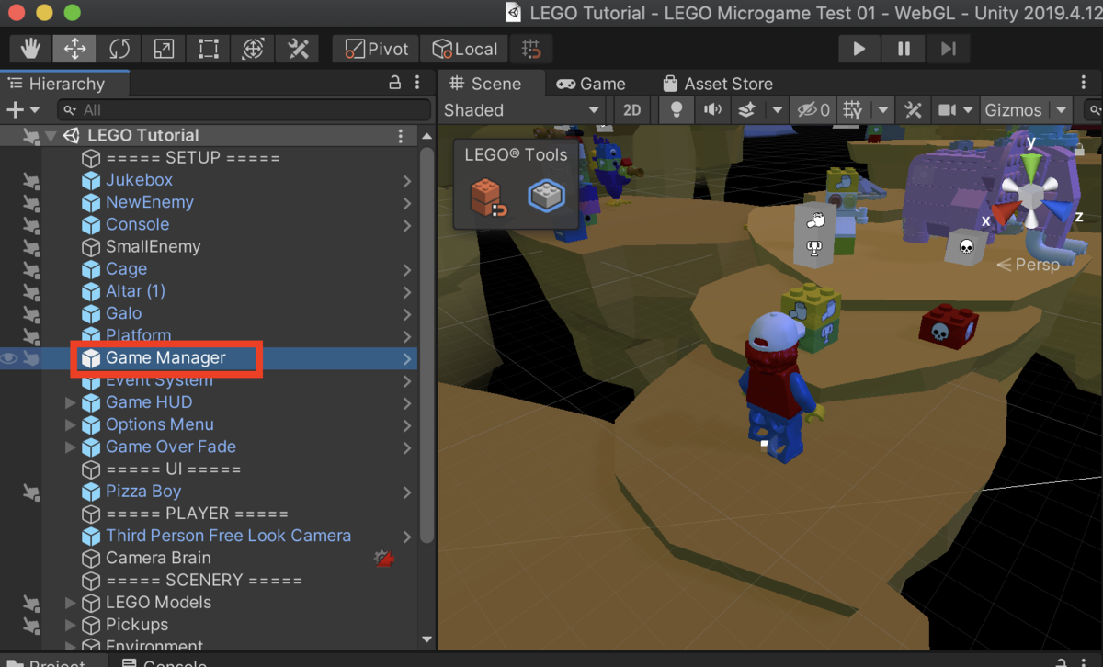Toggle Game Manager eye visibility

(x=8, y=358)
